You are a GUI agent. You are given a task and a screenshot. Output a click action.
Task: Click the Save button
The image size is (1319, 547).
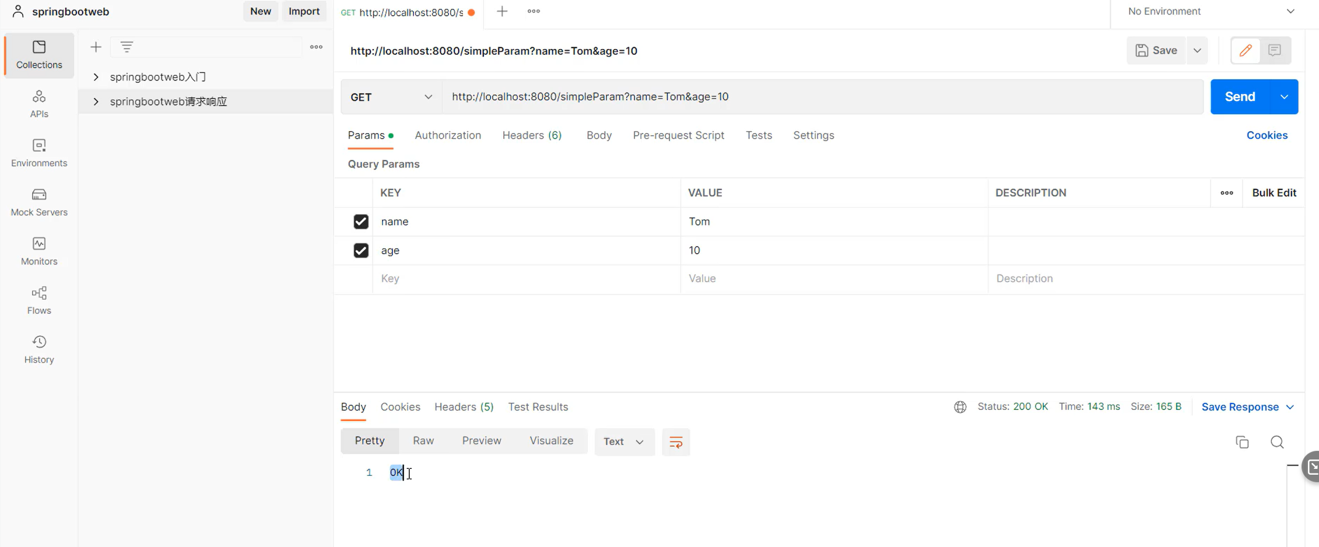point(1156,51)
